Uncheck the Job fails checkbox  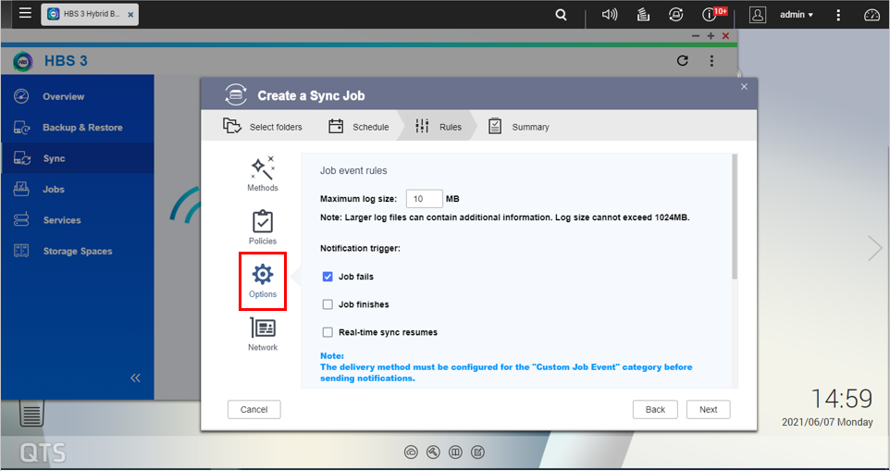(328, 277)
